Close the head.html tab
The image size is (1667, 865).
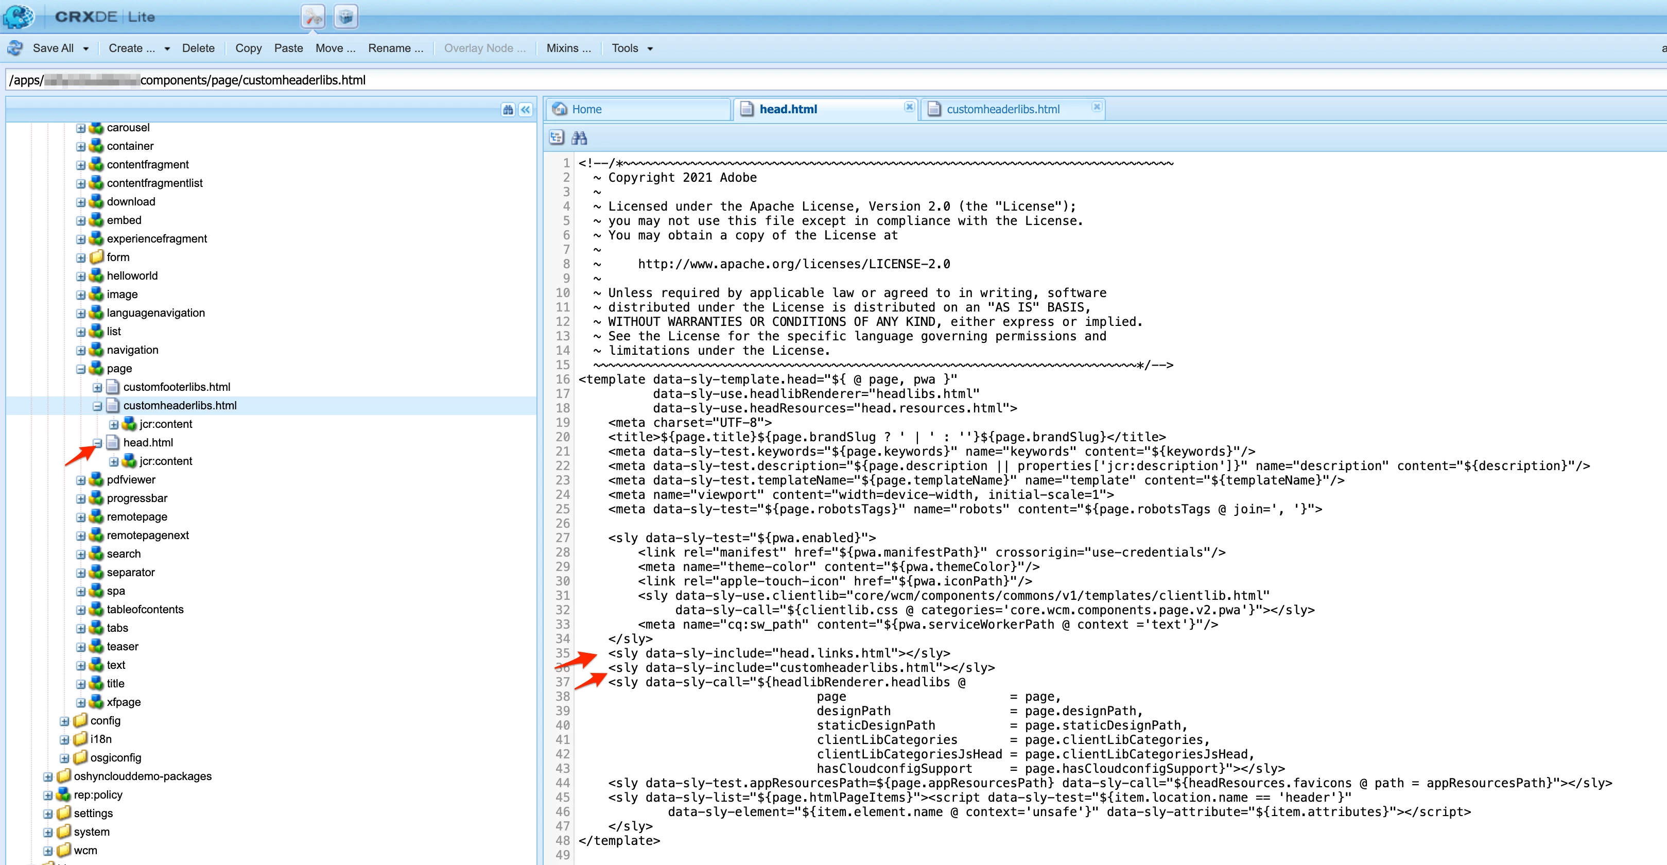[x=909, y=107]
